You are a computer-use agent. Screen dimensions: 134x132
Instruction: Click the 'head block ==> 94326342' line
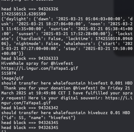click(x=30, y=108)
